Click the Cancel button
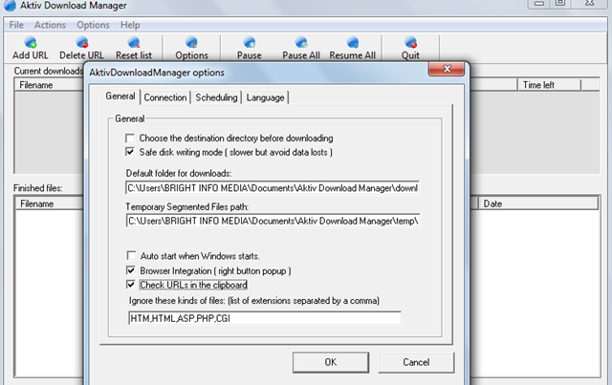Viewport: 612px width, 385px height. point(416,362)
